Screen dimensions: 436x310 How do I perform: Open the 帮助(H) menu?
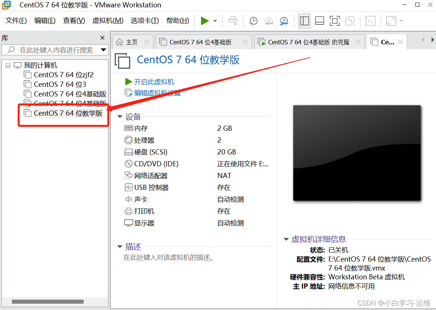tap(178, 21)
